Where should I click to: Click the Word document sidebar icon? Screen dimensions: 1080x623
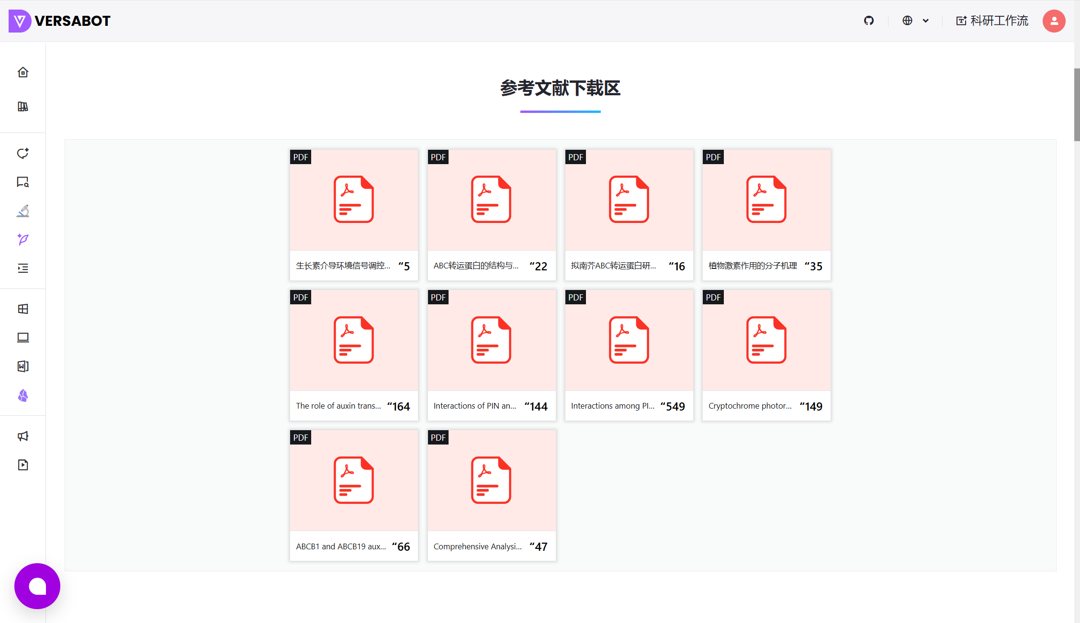23,367
